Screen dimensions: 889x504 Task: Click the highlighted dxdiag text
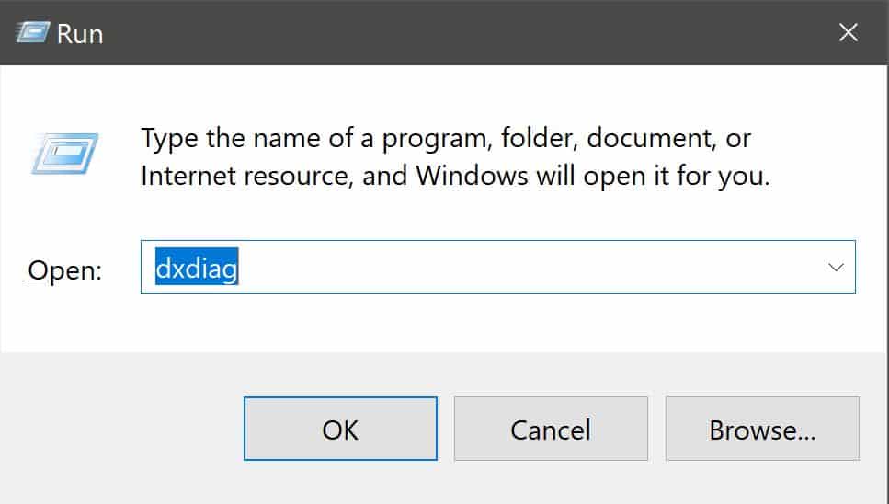[196, 267]
